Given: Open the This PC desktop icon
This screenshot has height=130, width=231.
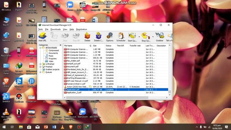Looking at the screenshot, I should [6, 22].
